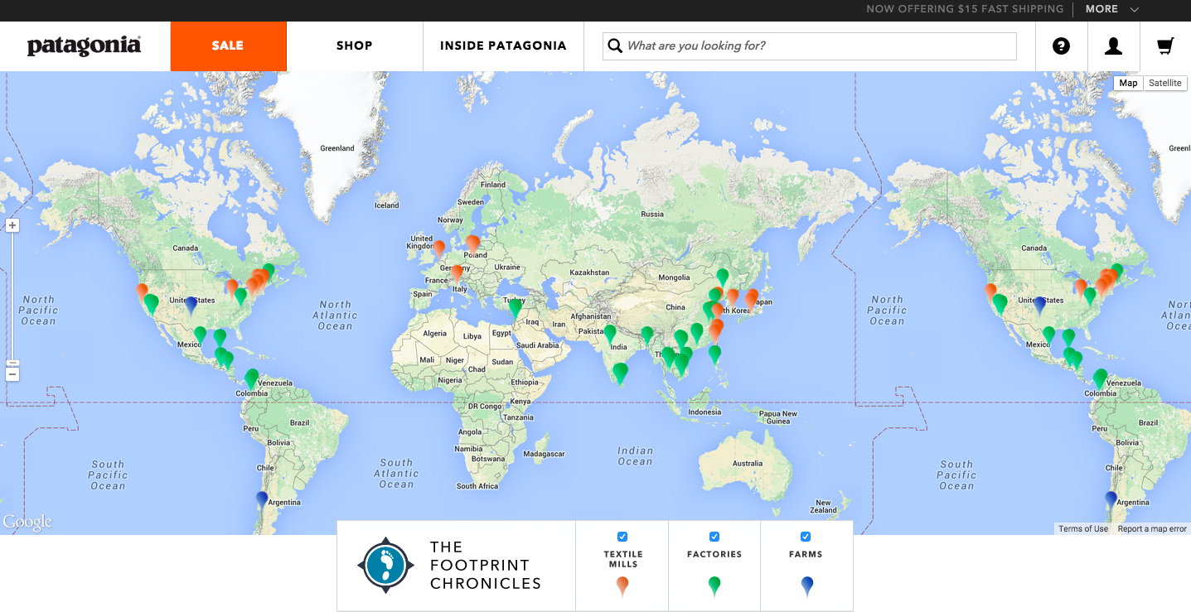Select the green factory pin in Turkey
Viewport: 1191px width, 612px height.
(x=516, y=307)
